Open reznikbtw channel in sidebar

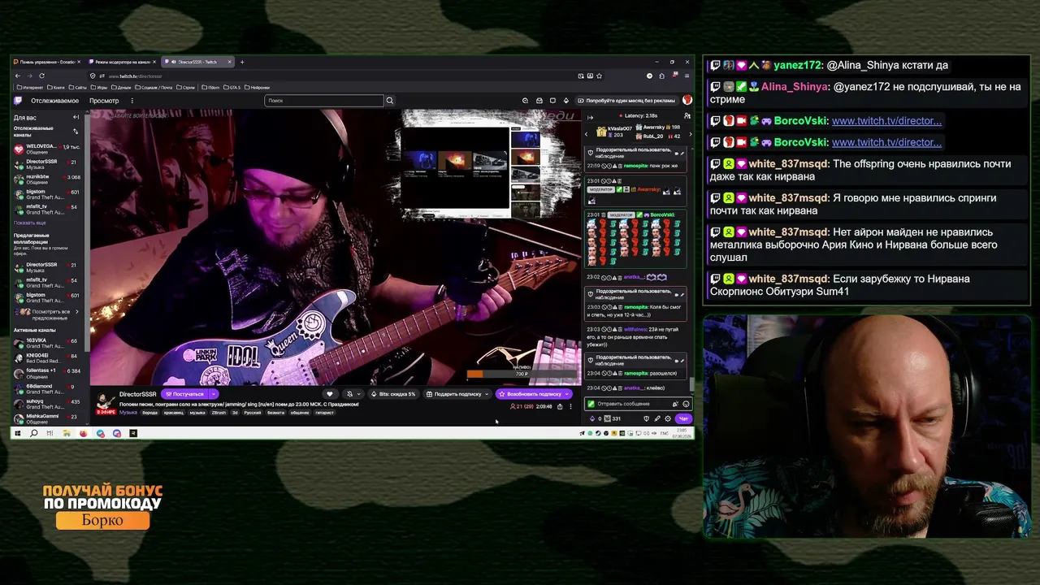tap(47, 180)
